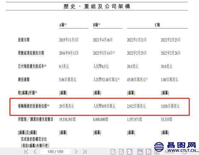Click the 總投資額 row label
This screenshot has width=199, height=155.
(x=24, y=80)
